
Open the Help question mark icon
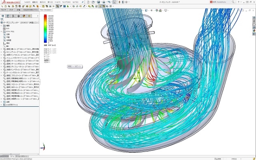pyautogui.click(x=239, y=2)
